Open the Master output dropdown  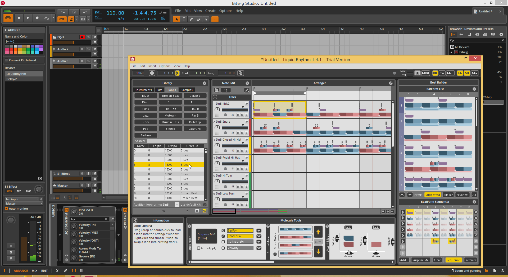click(x=24, y=204)
